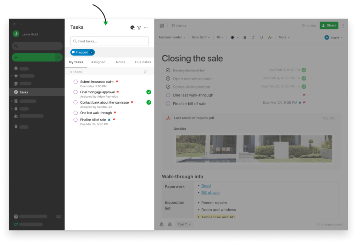Open the Medium header style dropdown
This screenshot has width=363, height=249.
(172, 37)
